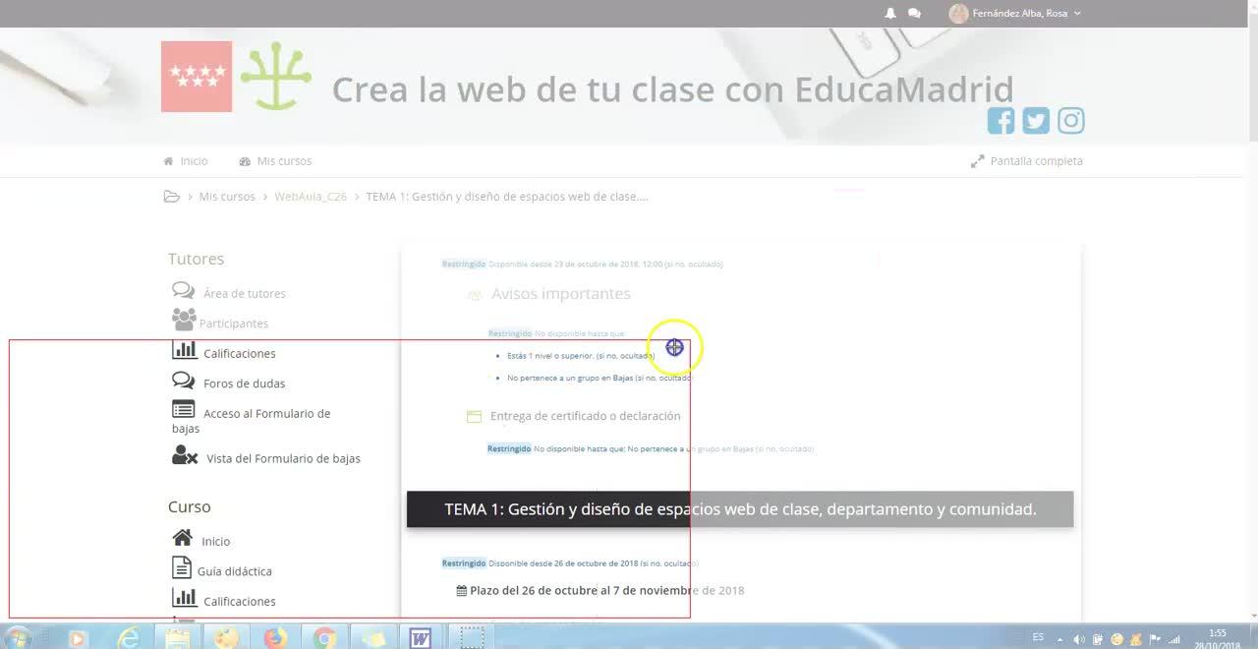Viewport: 1258px width, 649px height.
Task: Open the Facebook social icon
Action: point(1001,121)
